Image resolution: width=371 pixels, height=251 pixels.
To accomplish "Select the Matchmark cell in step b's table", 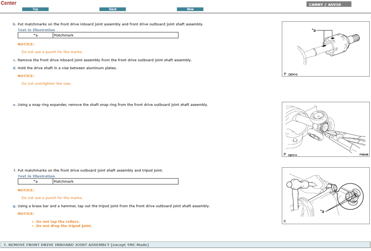I will 115,35.
